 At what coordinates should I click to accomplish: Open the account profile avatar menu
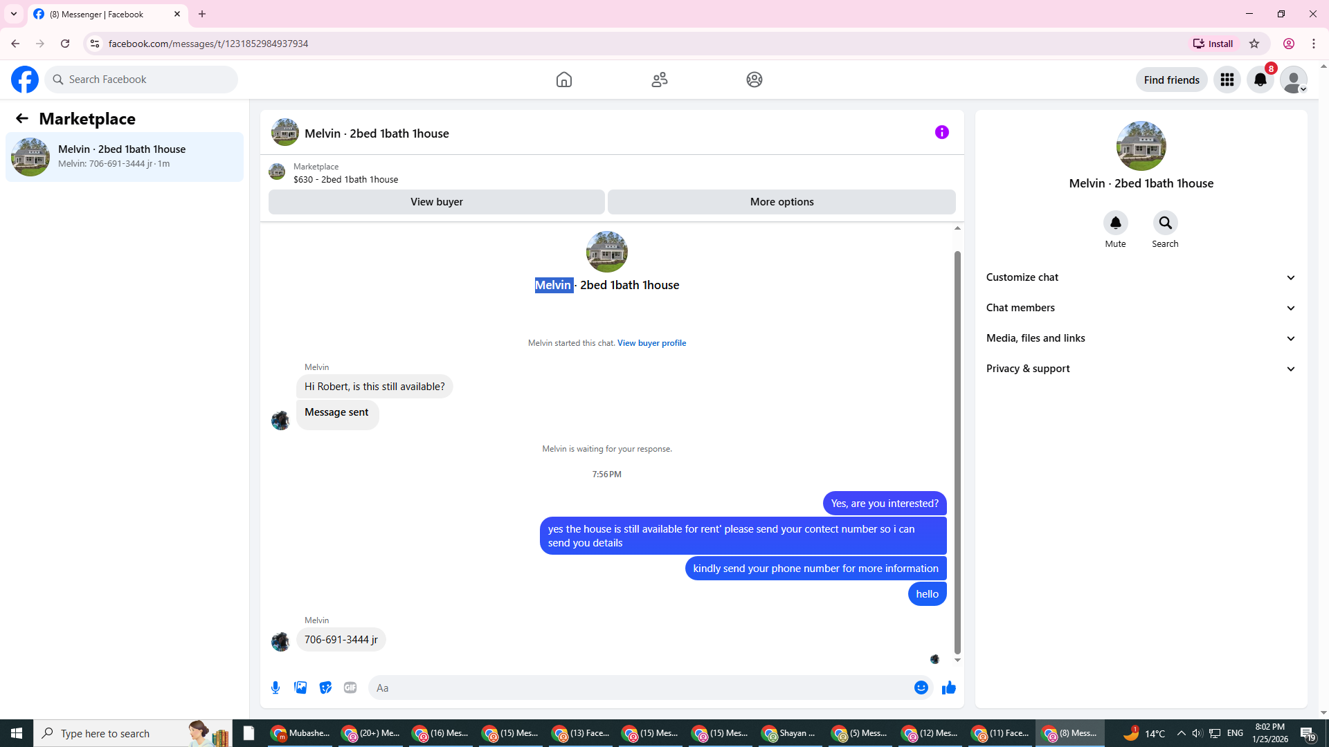coord(1294,80)
